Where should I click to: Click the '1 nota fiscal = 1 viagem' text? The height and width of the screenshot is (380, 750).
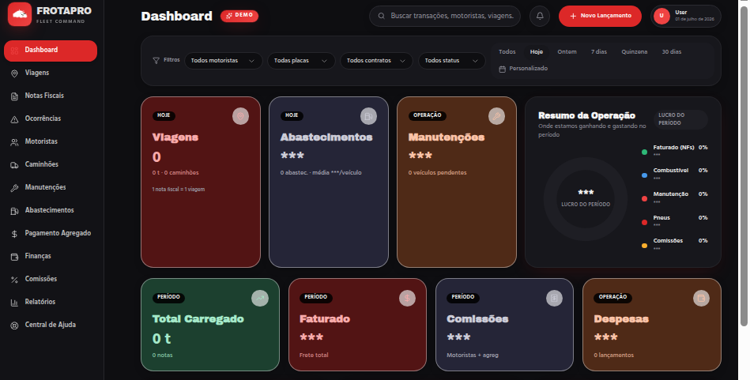[x=179, y=190]
